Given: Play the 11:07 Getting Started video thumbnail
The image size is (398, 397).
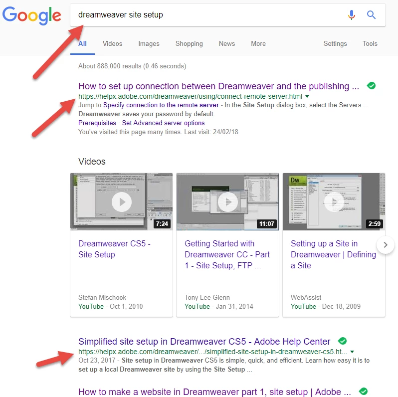Looking at the screenshot, I should [228, 202].
